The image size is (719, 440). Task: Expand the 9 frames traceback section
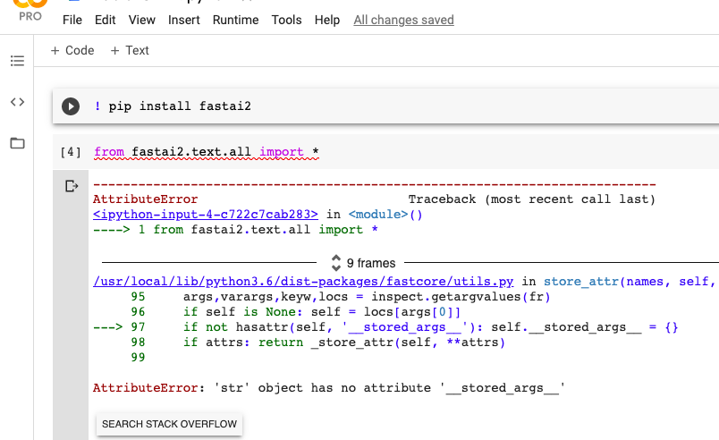coord(363,263)
